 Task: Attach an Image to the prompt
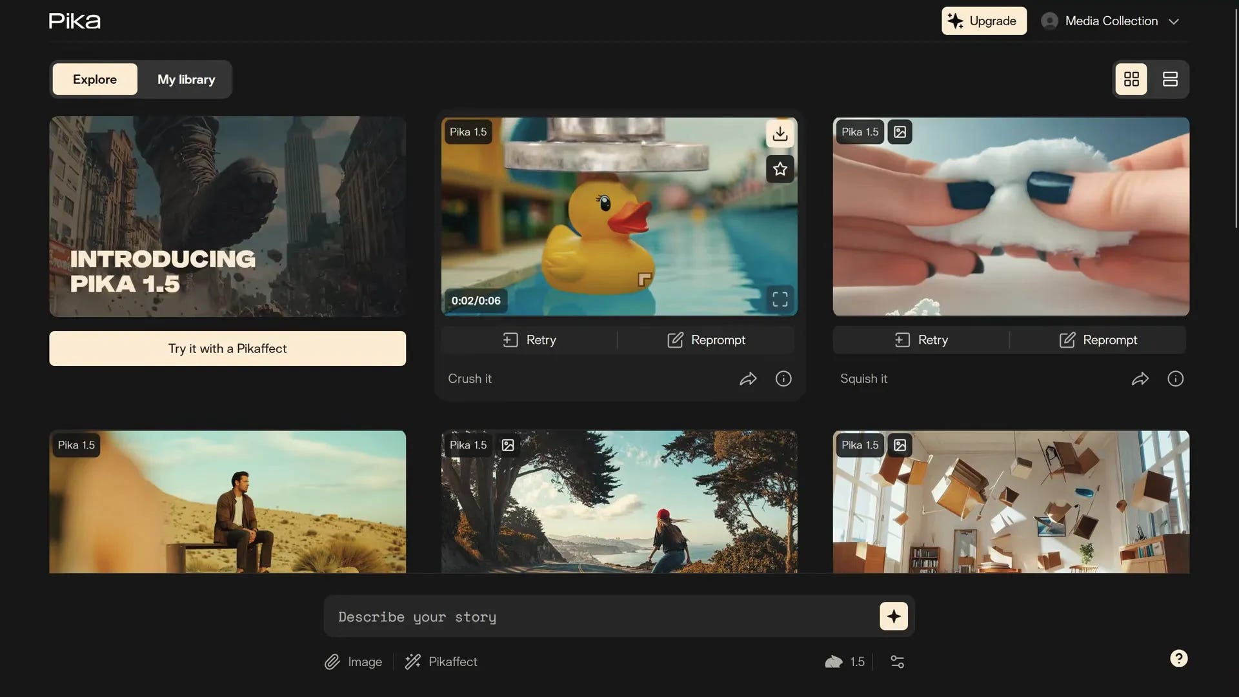coord(352,662)
